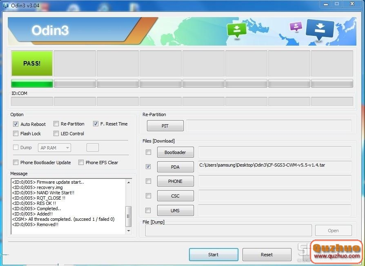Turn on LED Control checkbox
The image size is (365, 266).
[x=56, y=134]
